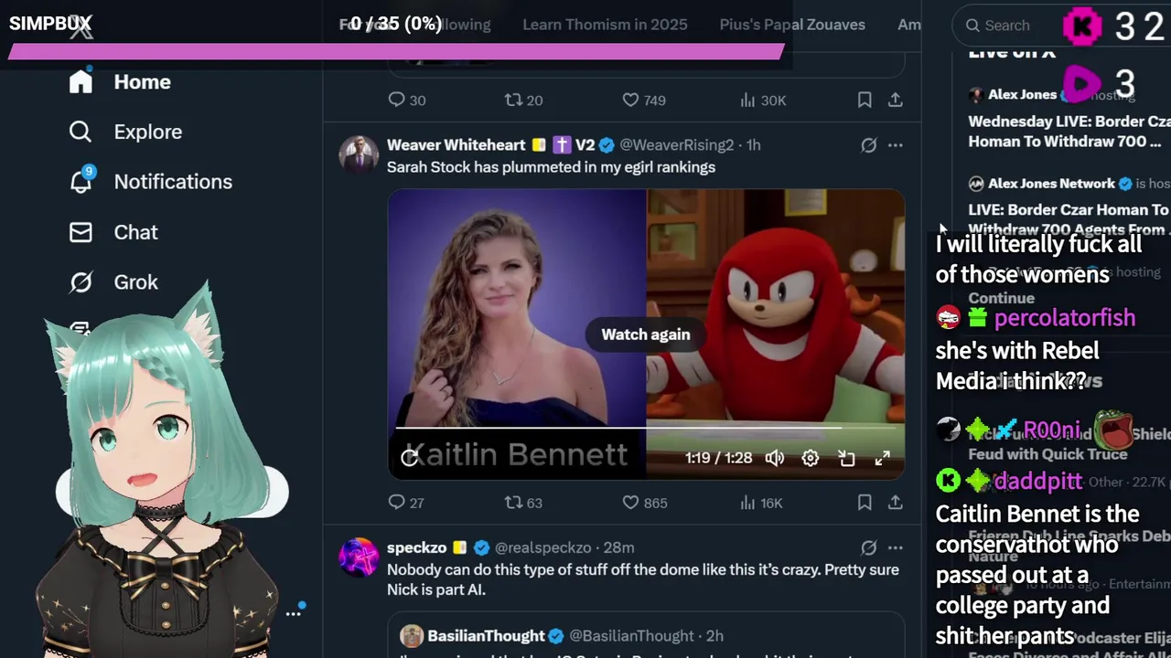The height and width of the screenshot is (658, 1171).
Task: Switch to the Learn Thomism in 2025 tab
Action: pyautogui.click(x=605, y=25)
